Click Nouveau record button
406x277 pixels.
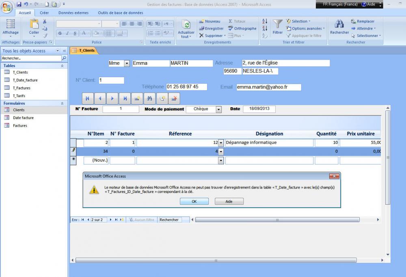point(209,21)
